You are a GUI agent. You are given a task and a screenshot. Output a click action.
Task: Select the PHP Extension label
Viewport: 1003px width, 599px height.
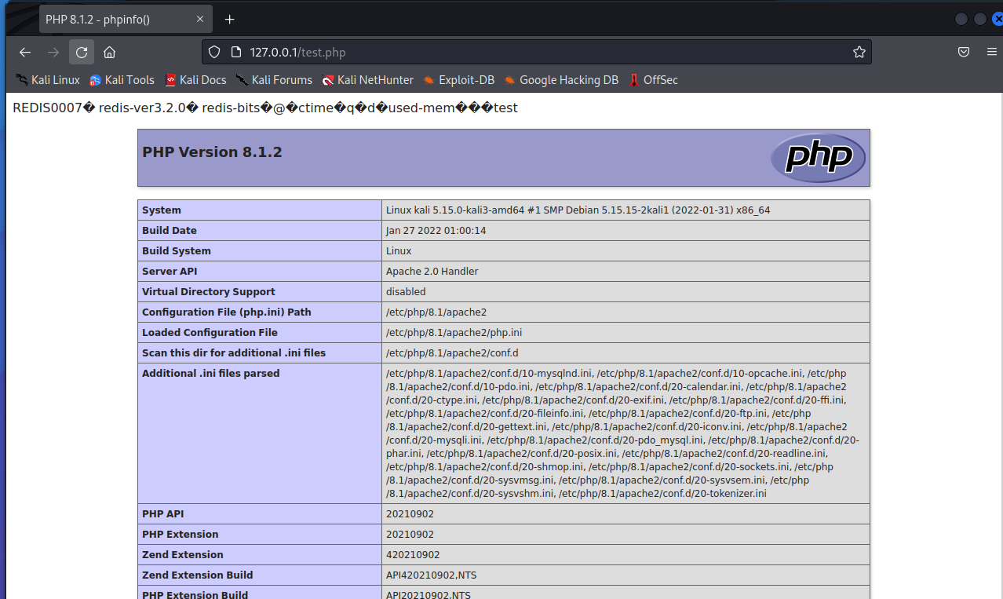(181, 535)
